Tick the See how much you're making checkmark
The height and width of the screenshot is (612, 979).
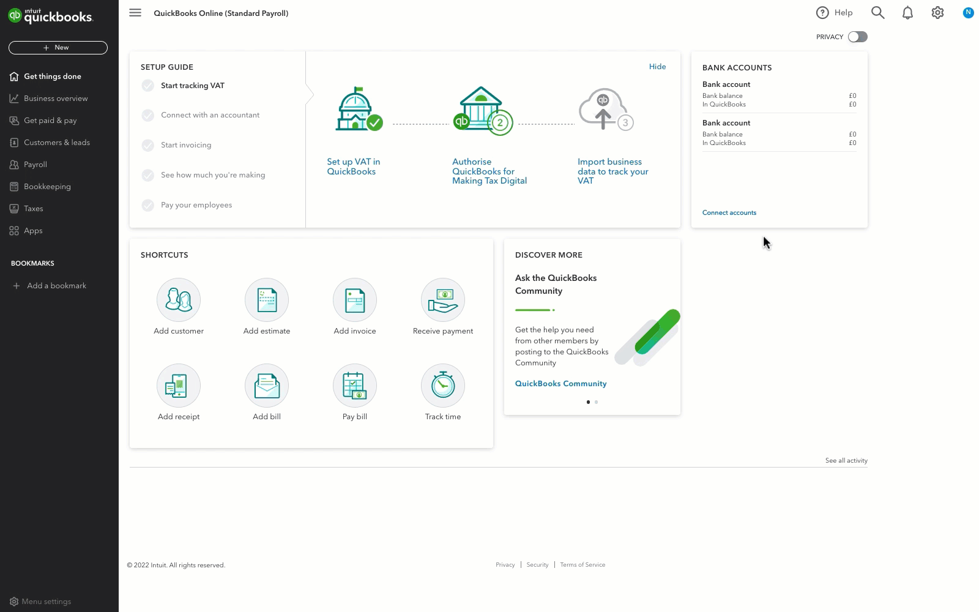(x=148, y=175)
